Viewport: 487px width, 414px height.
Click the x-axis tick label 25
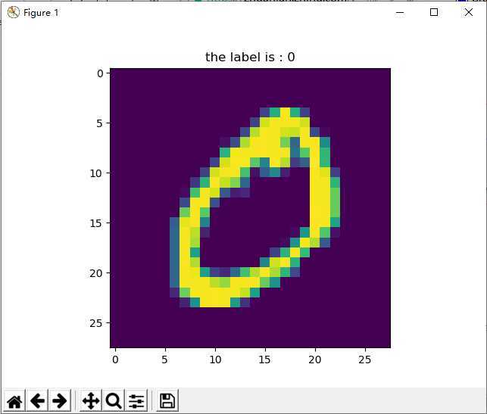coord(364,360)
